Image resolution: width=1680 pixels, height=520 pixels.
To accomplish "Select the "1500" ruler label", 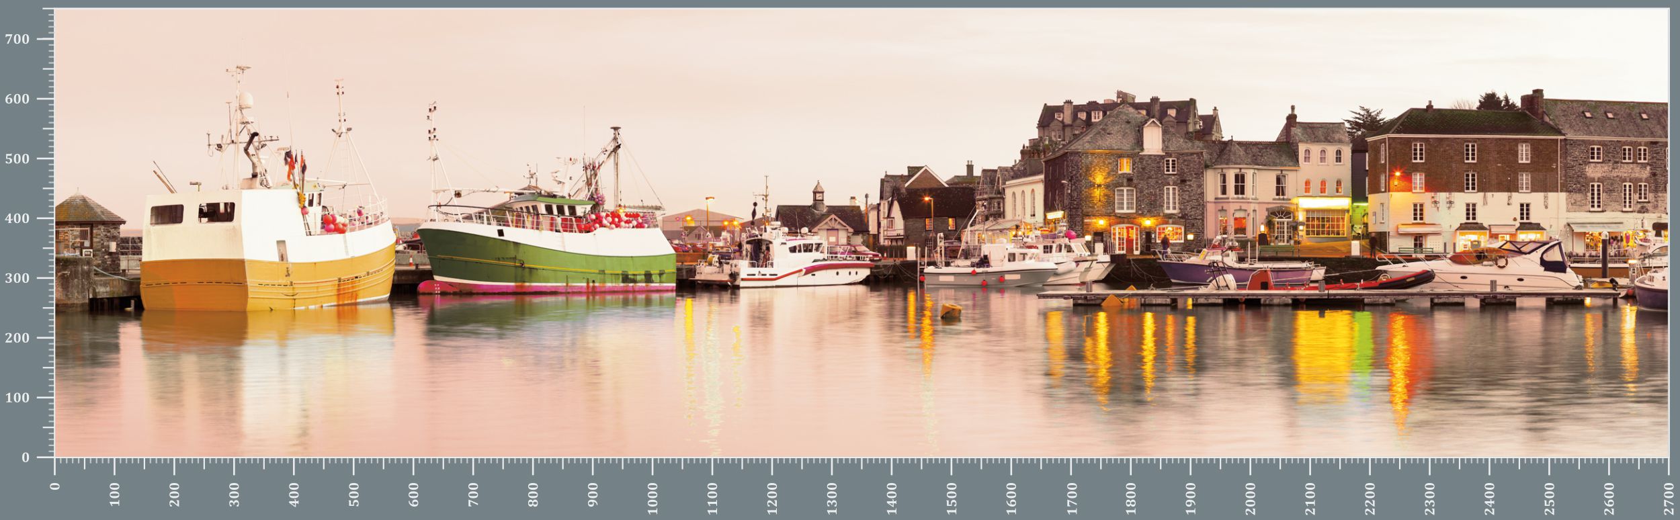I will [x=952, y=498].
